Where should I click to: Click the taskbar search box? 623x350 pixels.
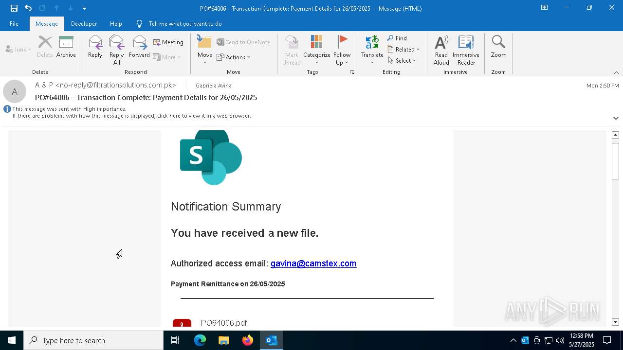coord(93,340)
